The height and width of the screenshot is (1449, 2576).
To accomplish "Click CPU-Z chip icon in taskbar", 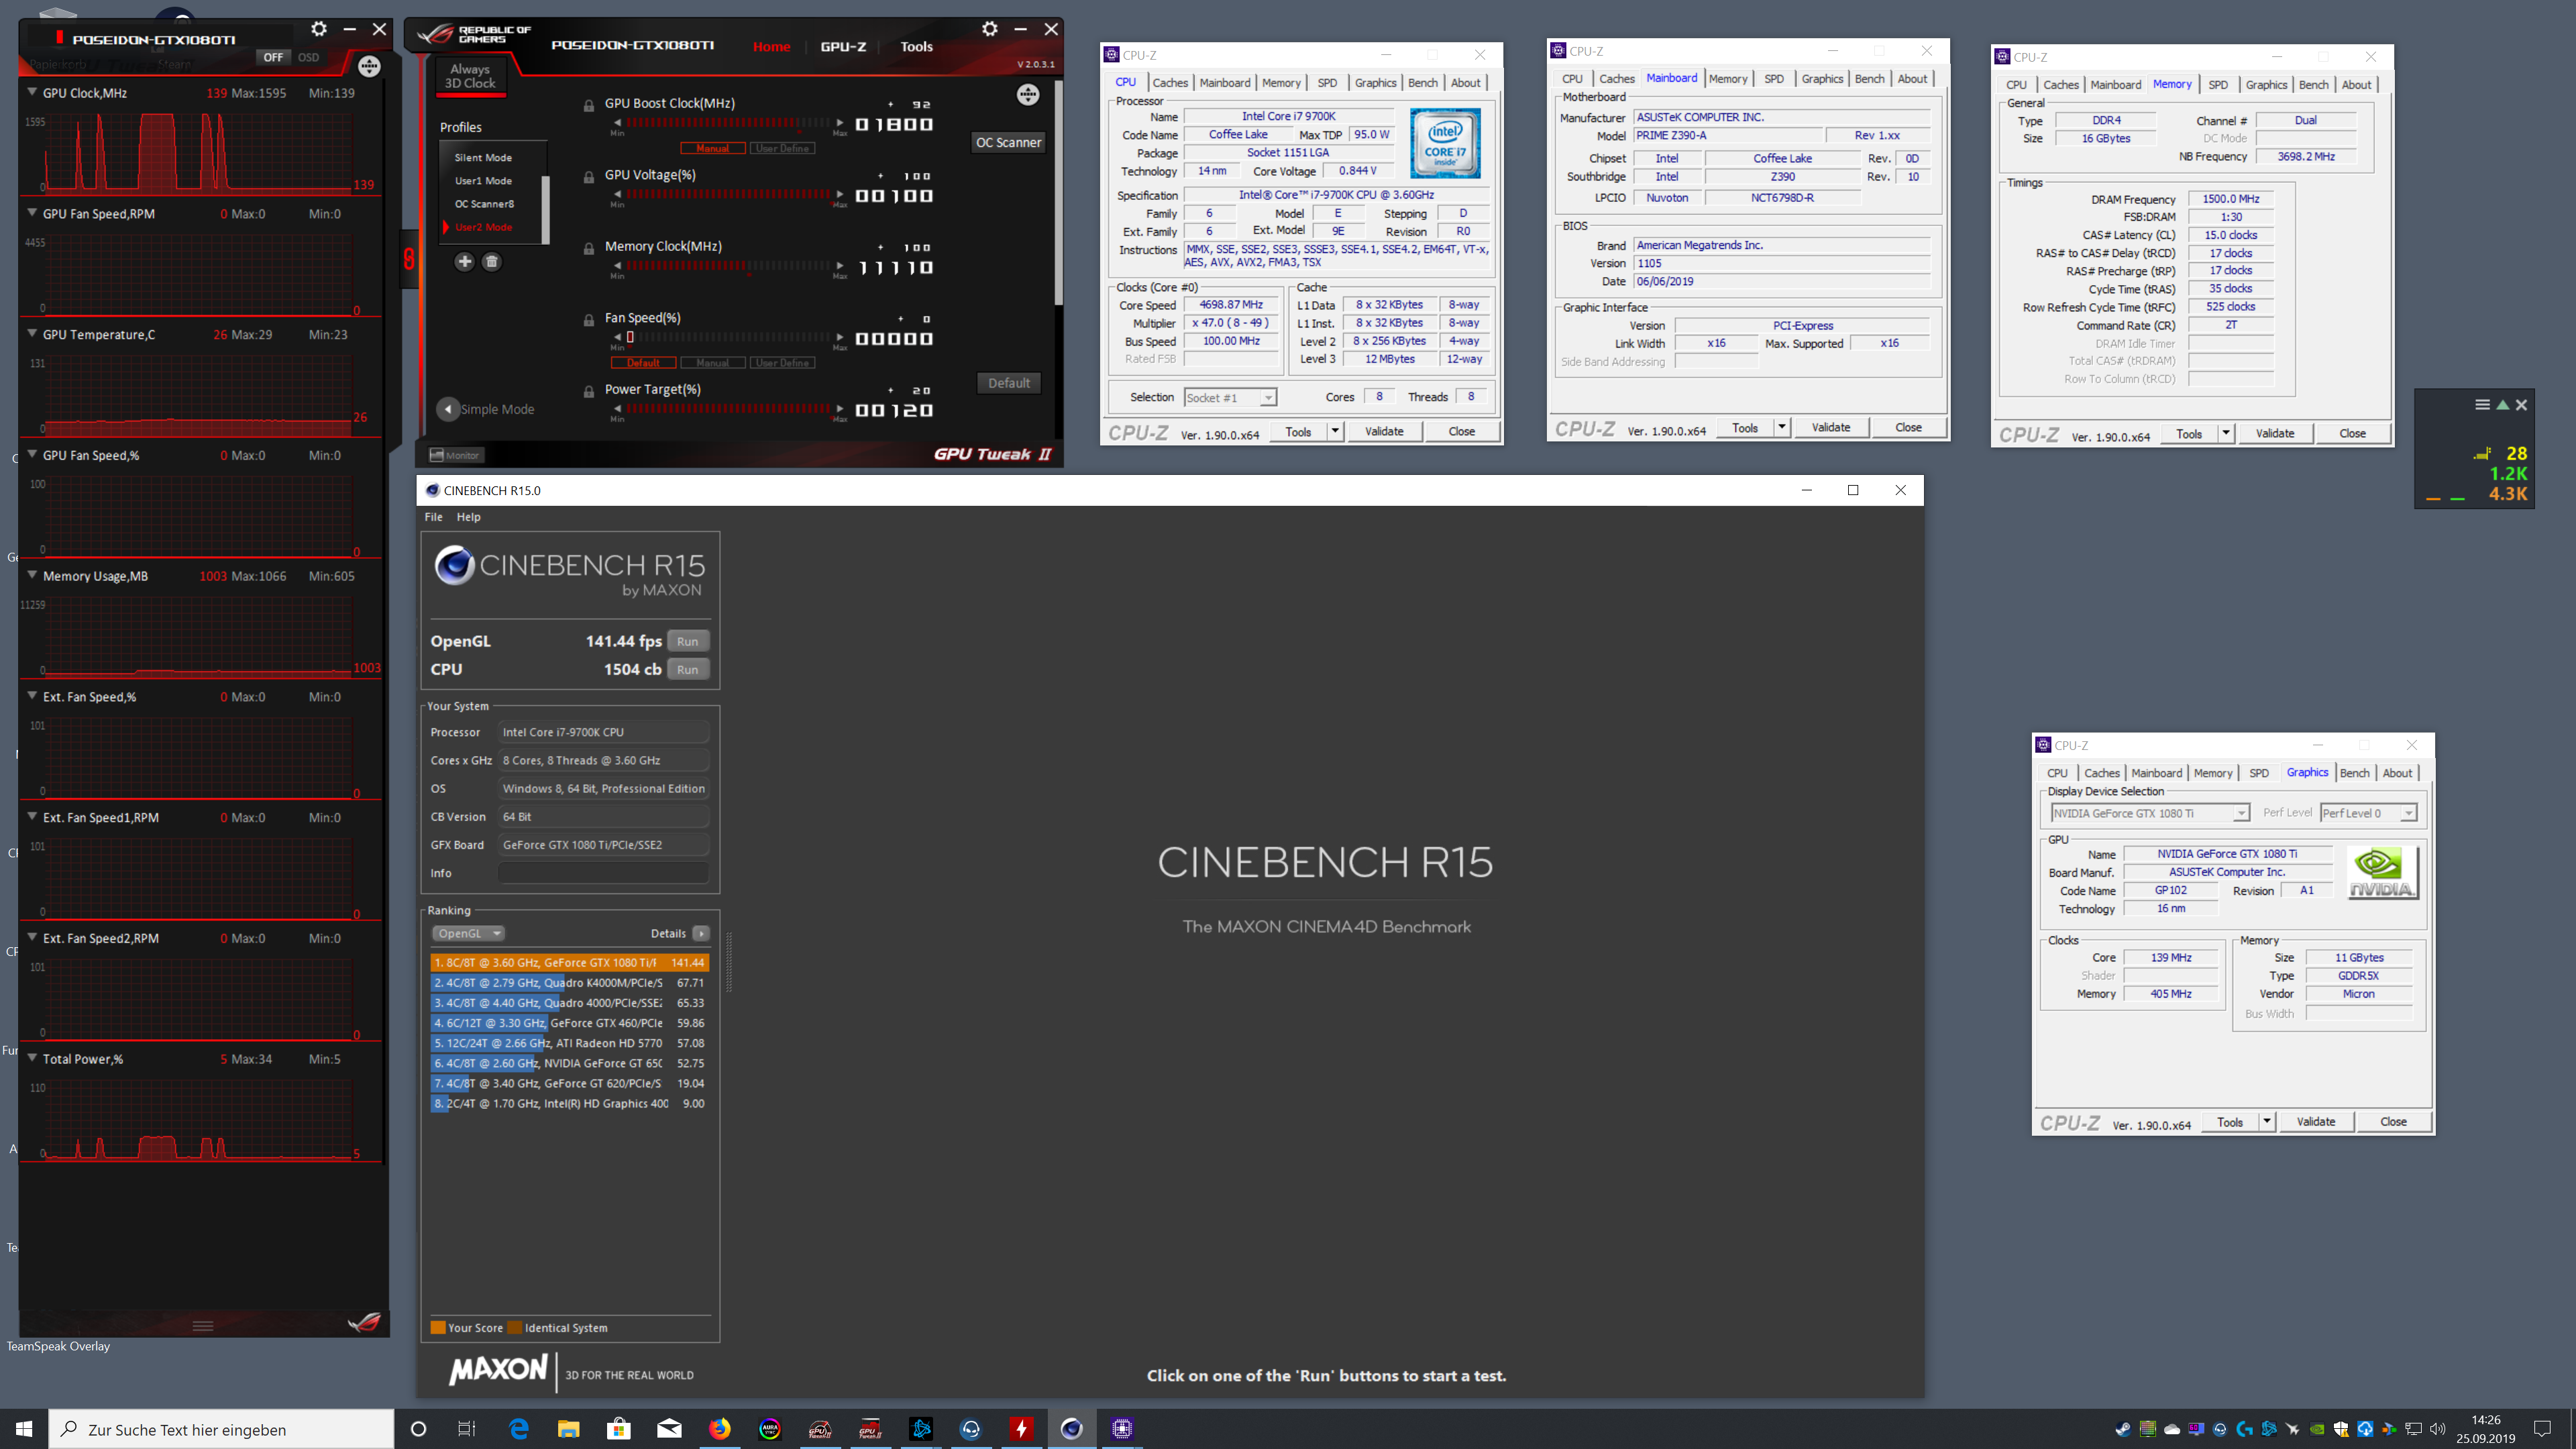I will coord(1122,1428).
